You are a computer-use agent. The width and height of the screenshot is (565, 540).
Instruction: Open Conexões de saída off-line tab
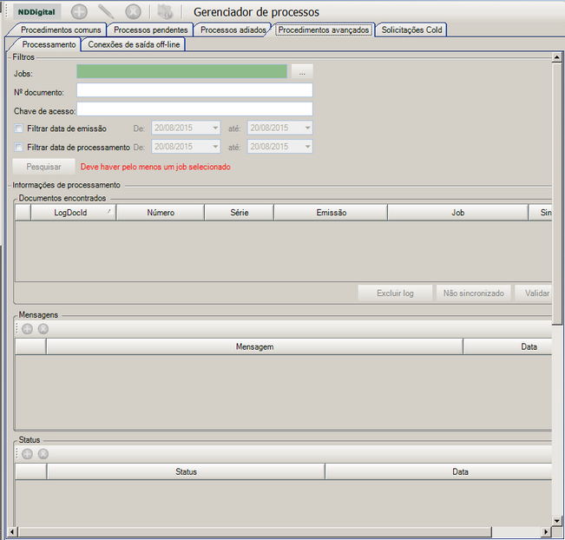point(134,44)
